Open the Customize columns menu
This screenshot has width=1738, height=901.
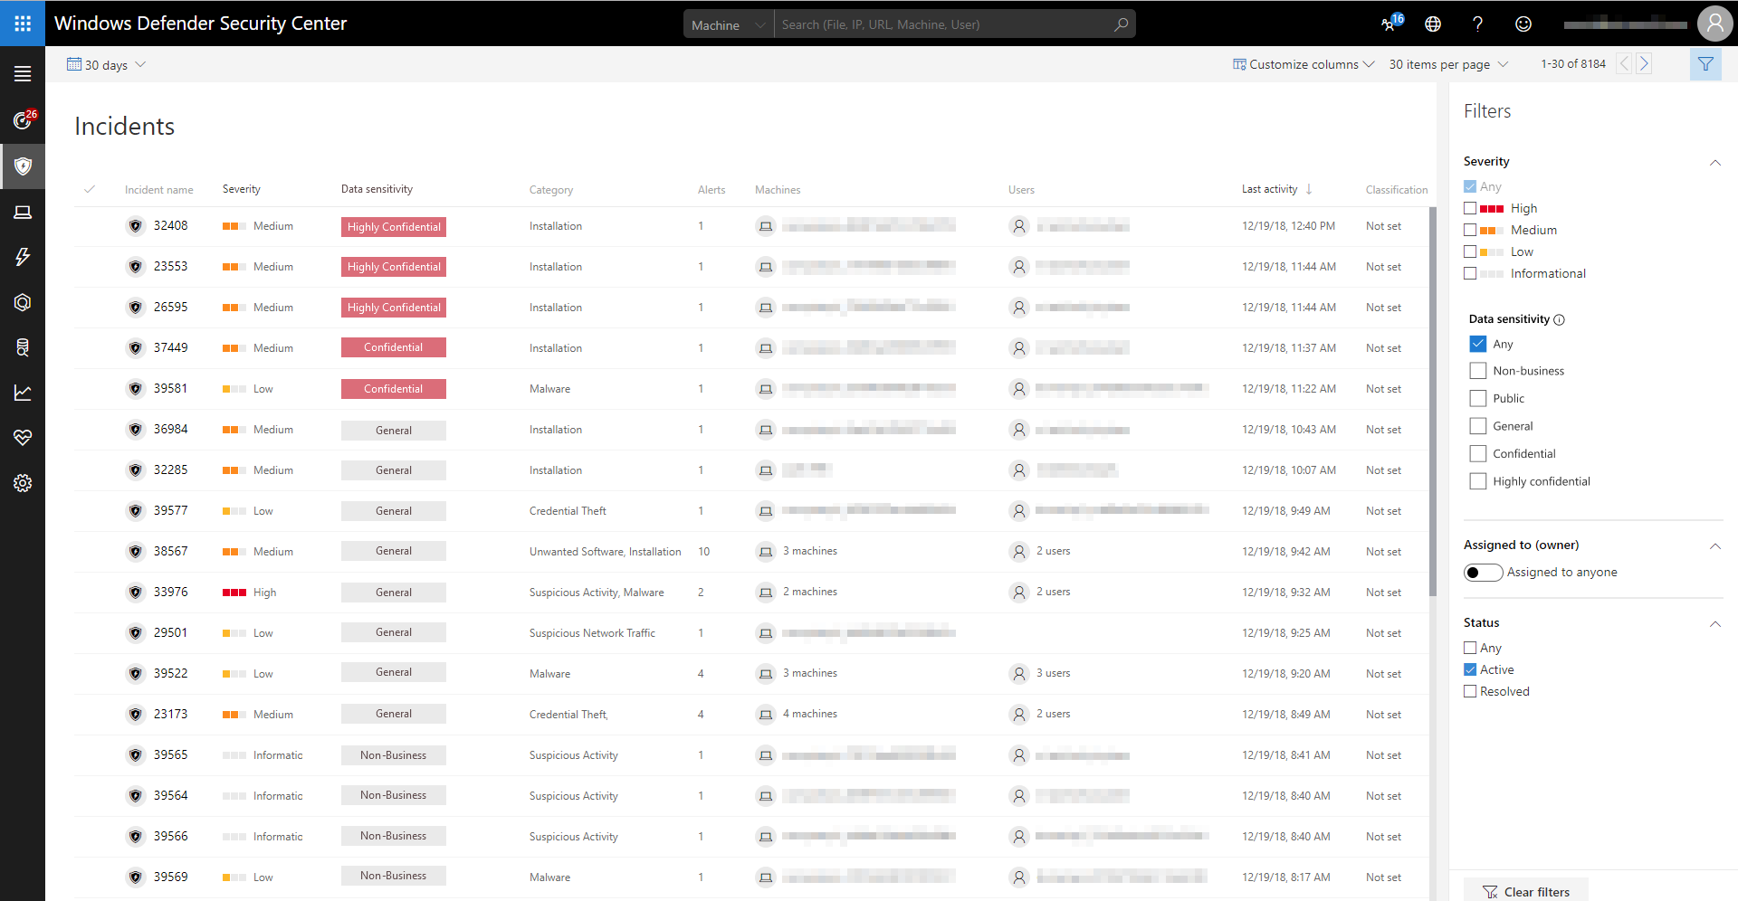(x=1303, y=64)
